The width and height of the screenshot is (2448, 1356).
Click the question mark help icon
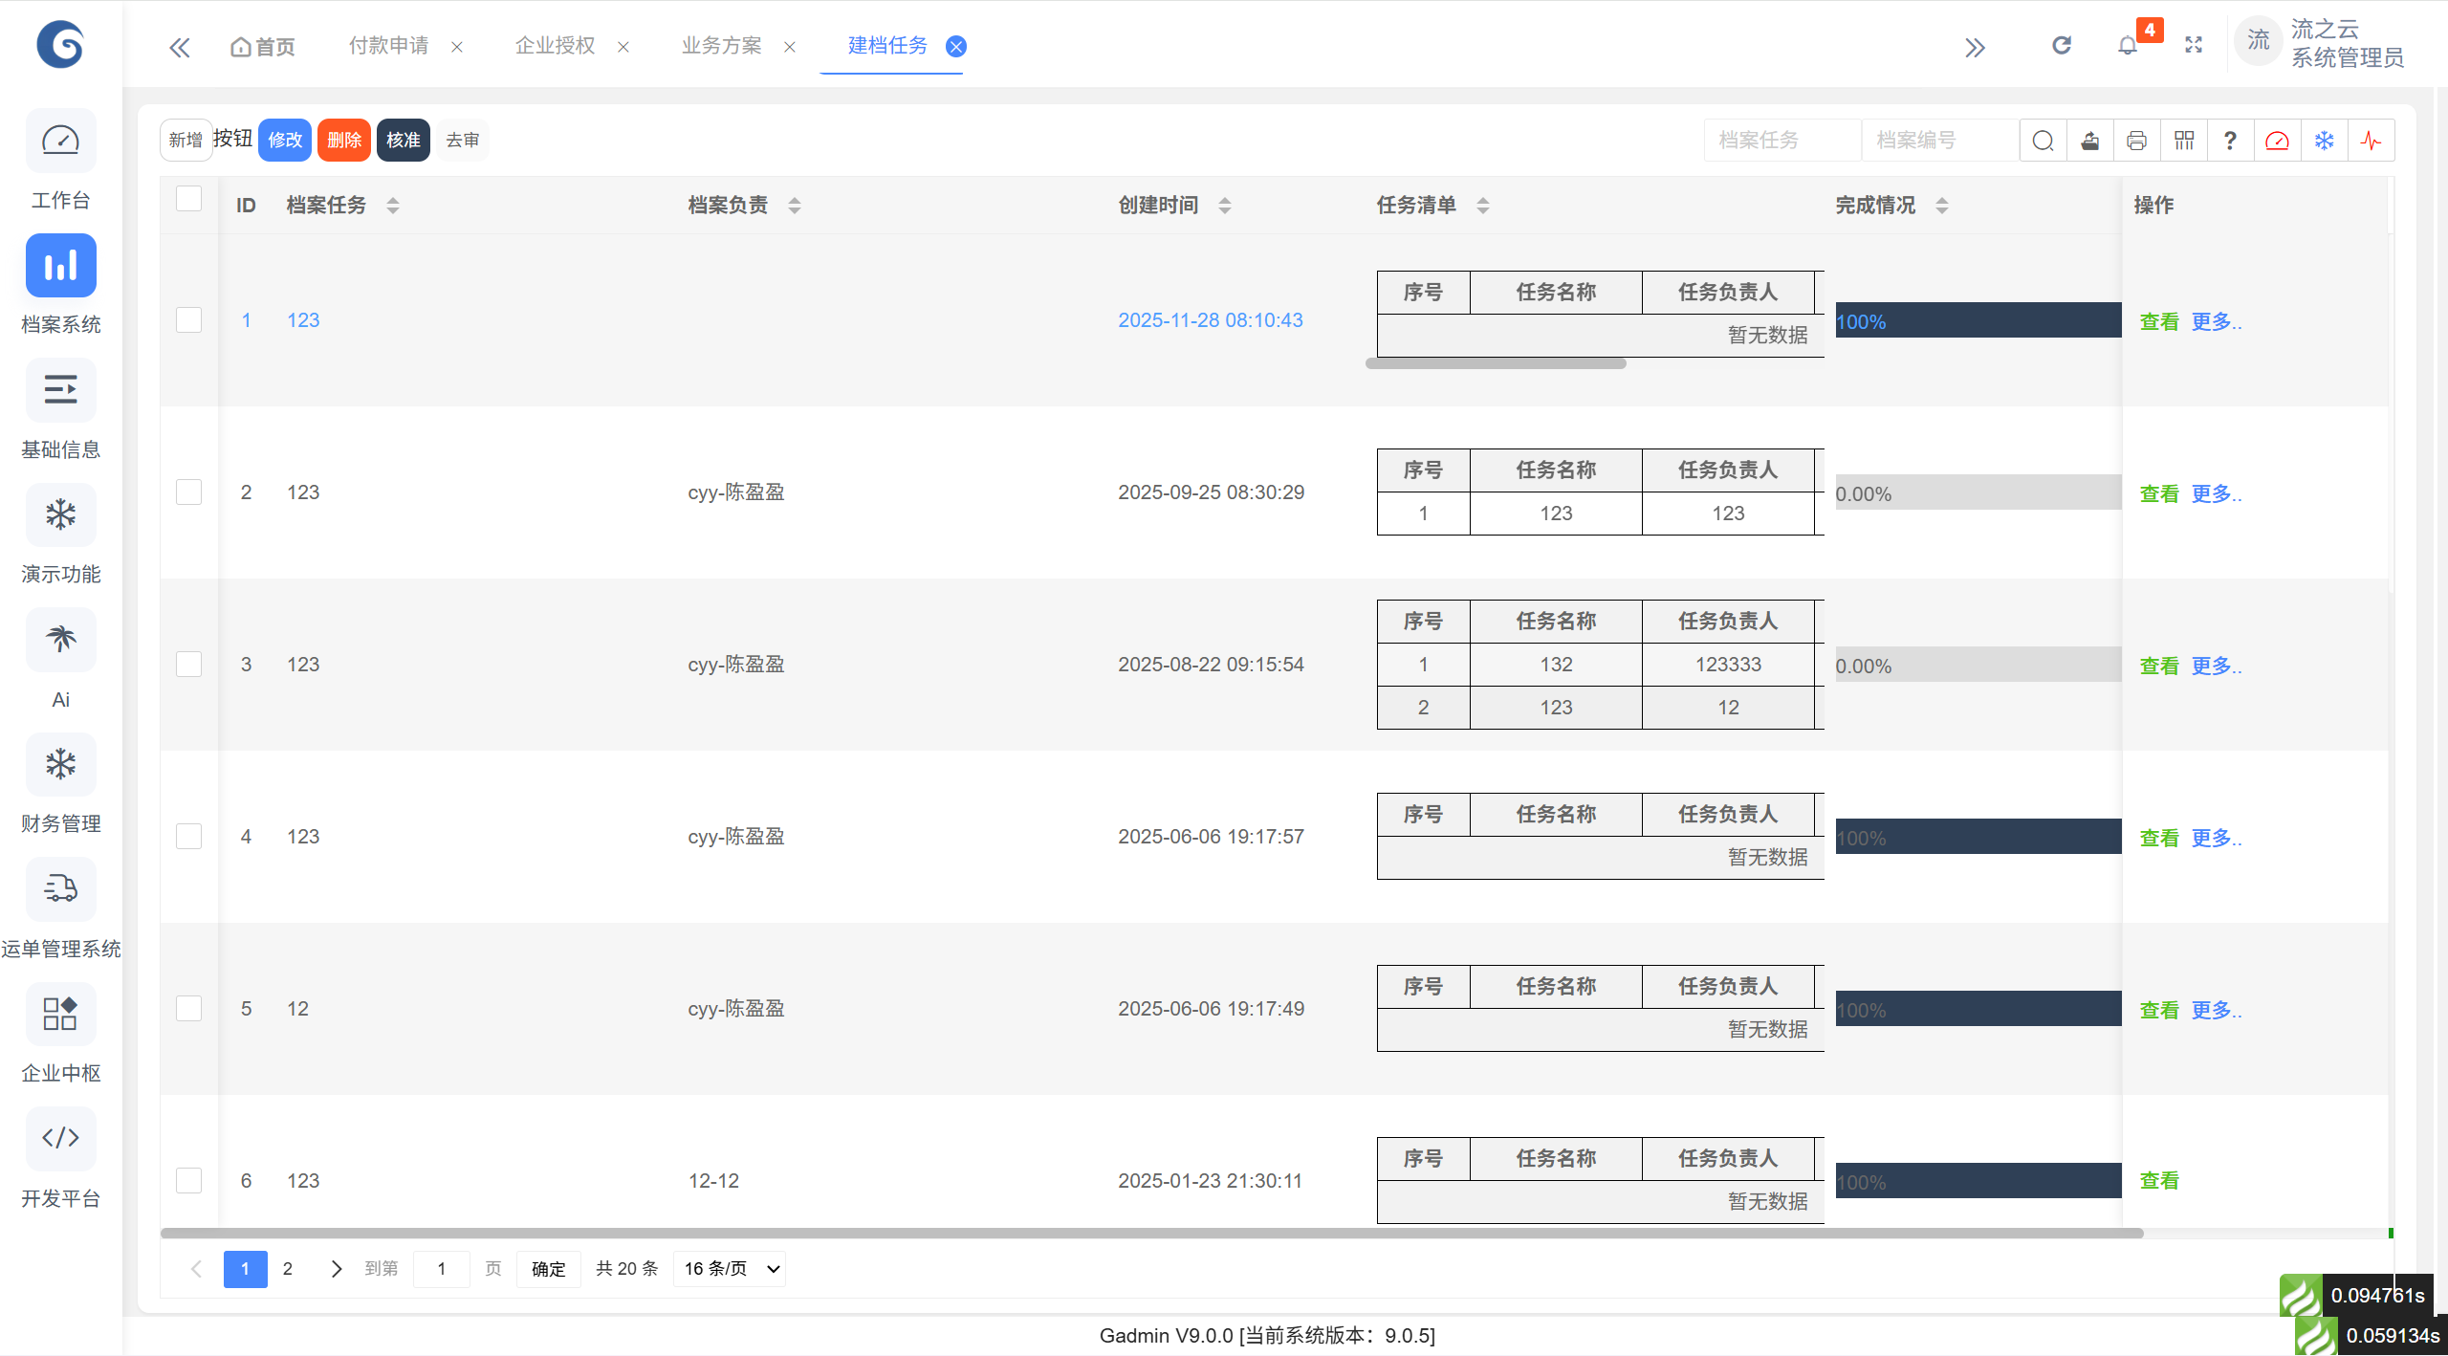tap(2230, 141)
